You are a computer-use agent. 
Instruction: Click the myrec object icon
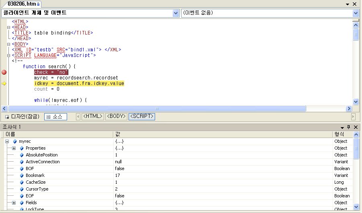pos(15,141)
